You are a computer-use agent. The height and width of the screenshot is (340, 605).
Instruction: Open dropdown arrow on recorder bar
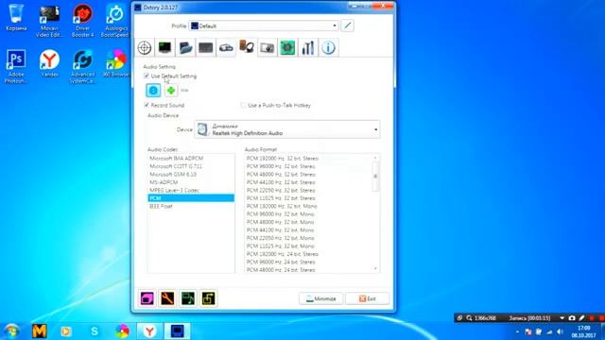coord(562,318)
